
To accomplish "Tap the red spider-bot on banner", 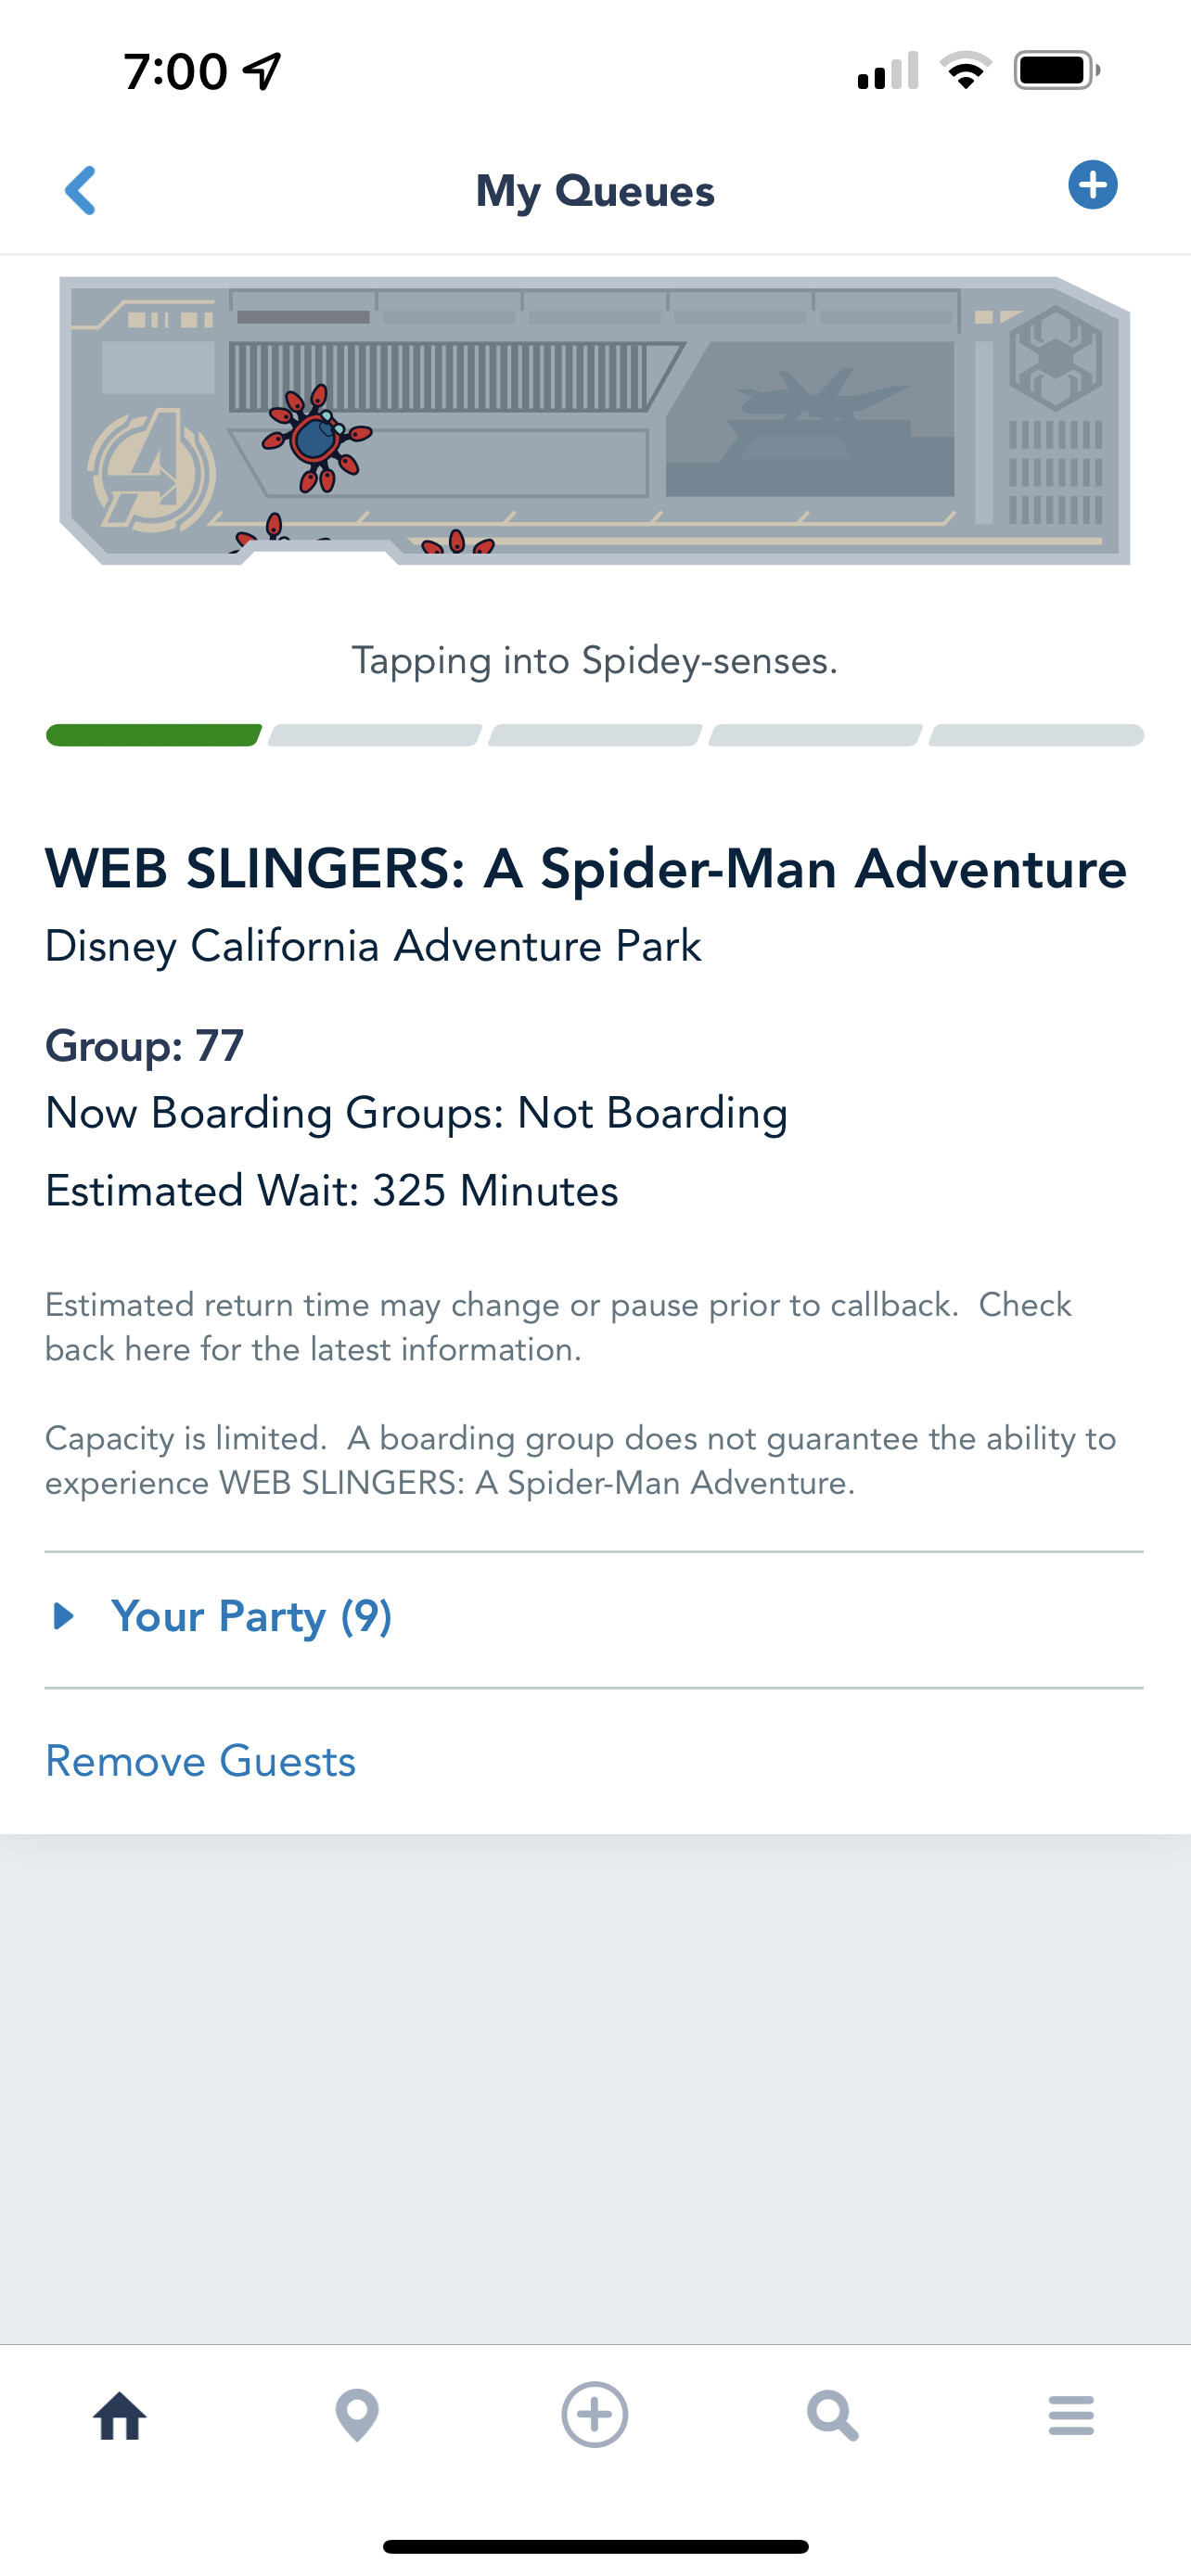I will tap(317, 439).
